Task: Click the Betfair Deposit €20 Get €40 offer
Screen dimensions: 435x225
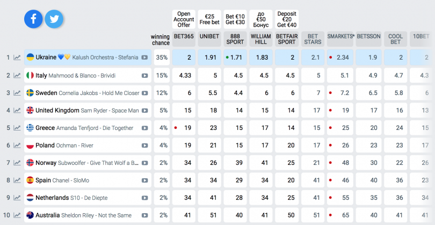Action: pos(287,19)
